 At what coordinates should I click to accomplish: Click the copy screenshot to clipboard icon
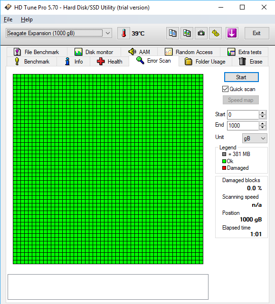point(187,33)
